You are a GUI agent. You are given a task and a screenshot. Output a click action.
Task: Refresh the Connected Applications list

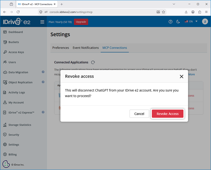pos(93,62)
